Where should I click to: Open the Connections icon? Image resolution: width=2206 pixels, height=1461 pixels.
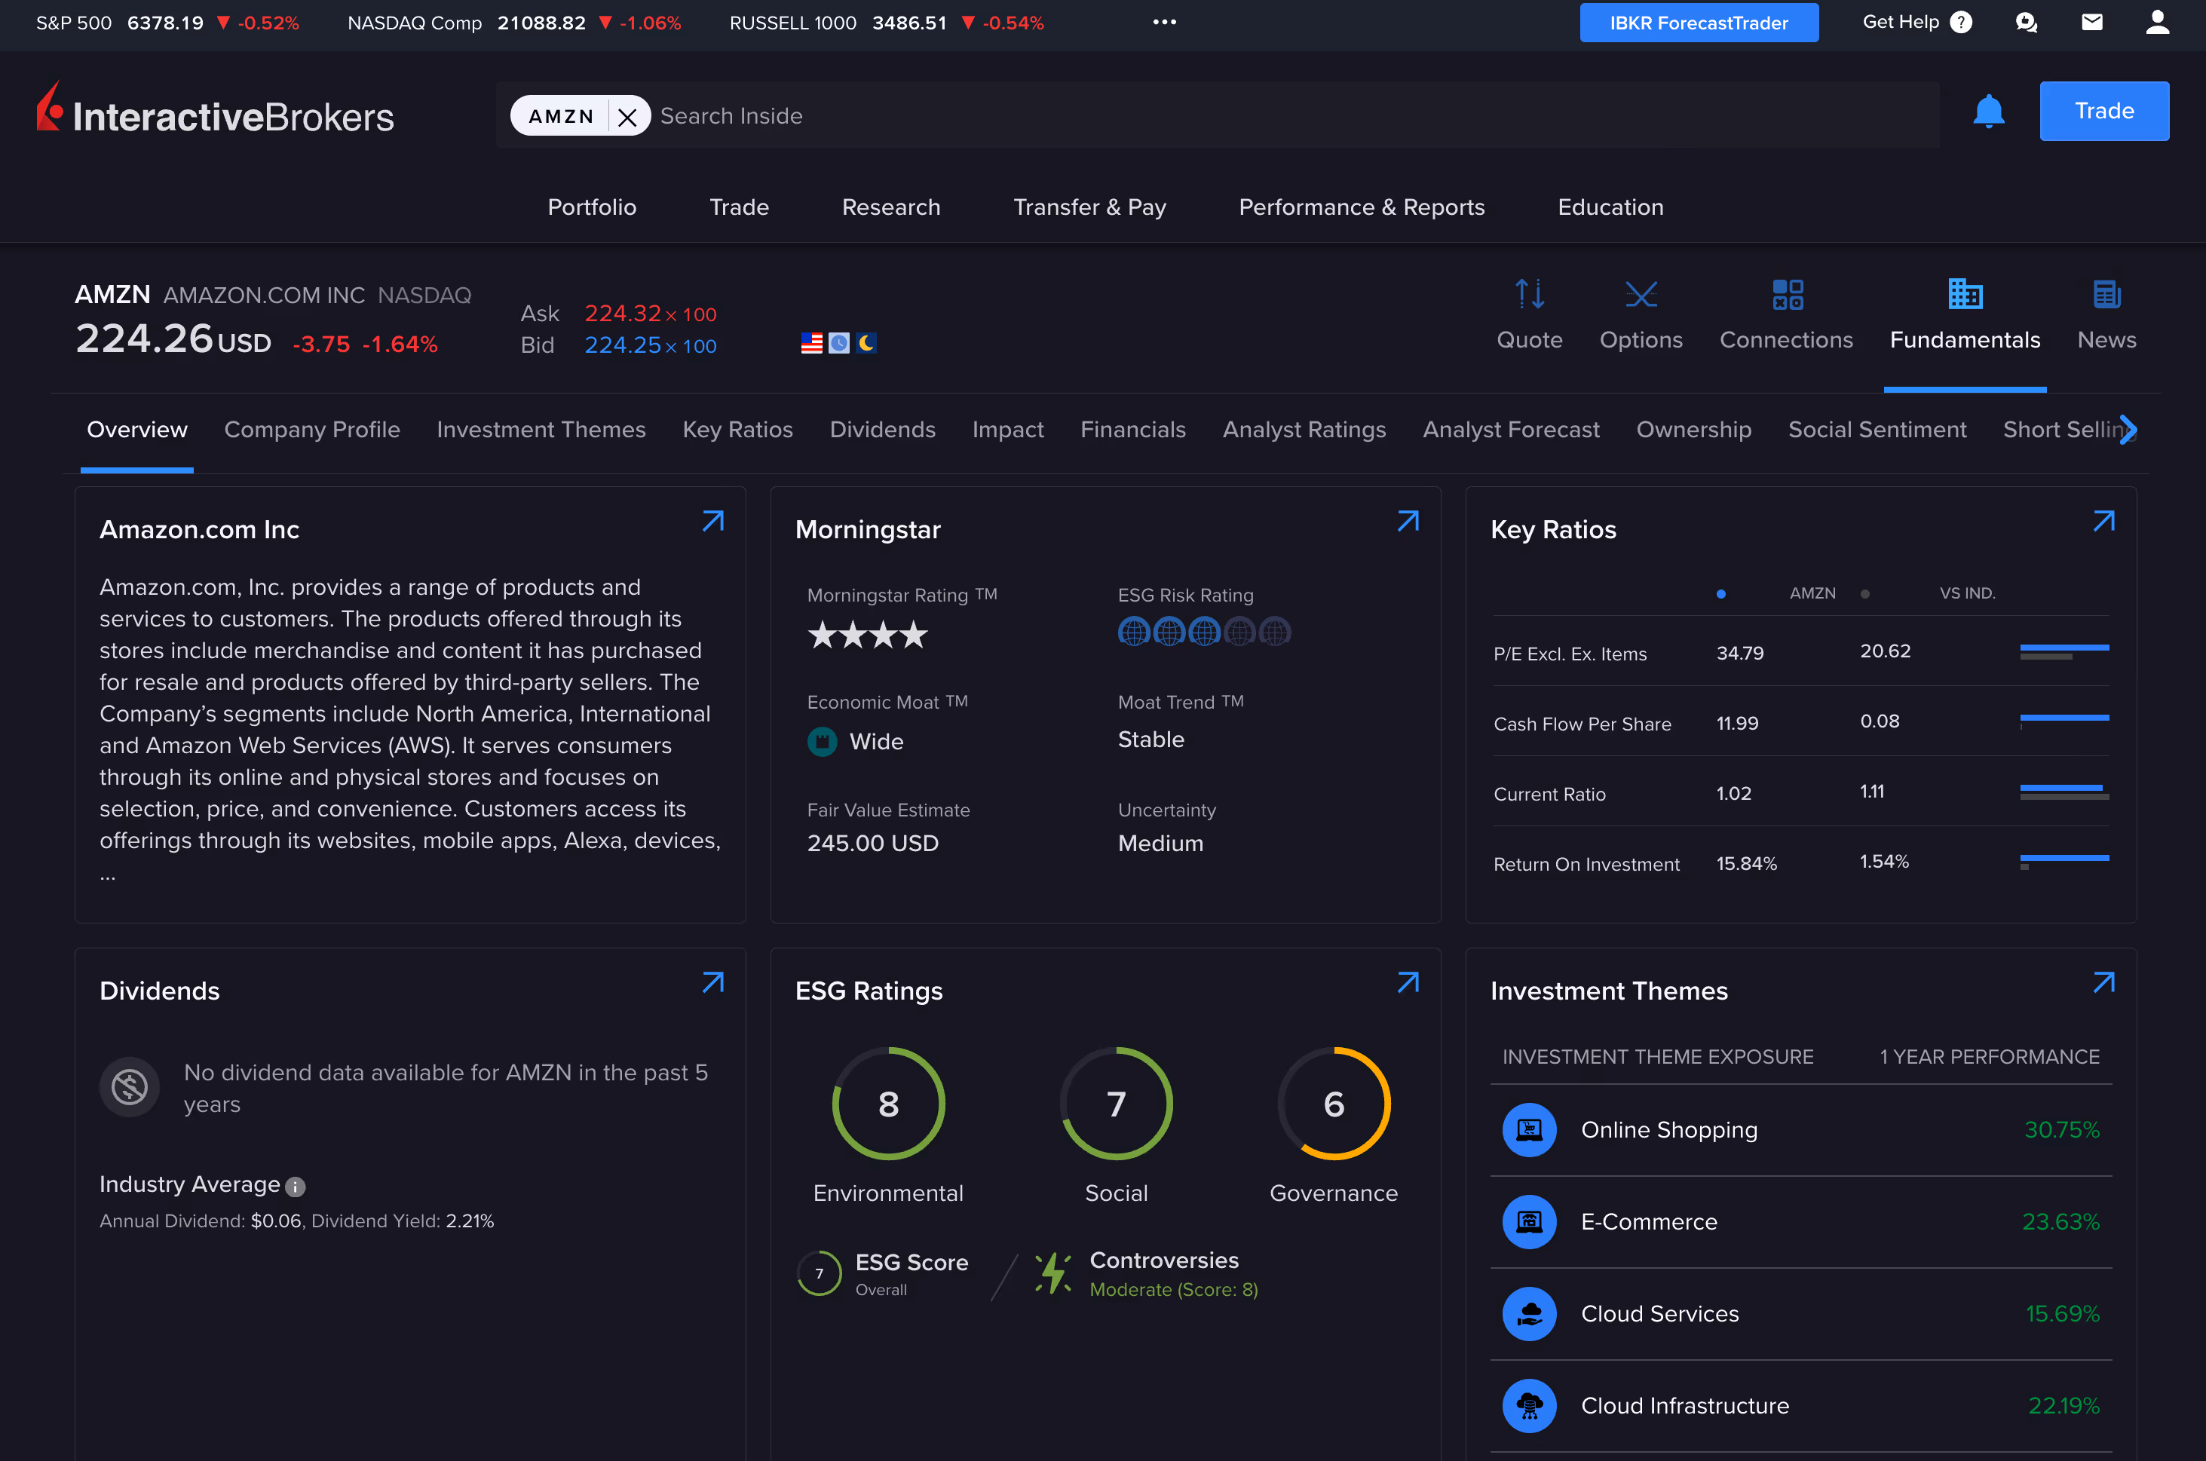click(x=1787, y=295)
